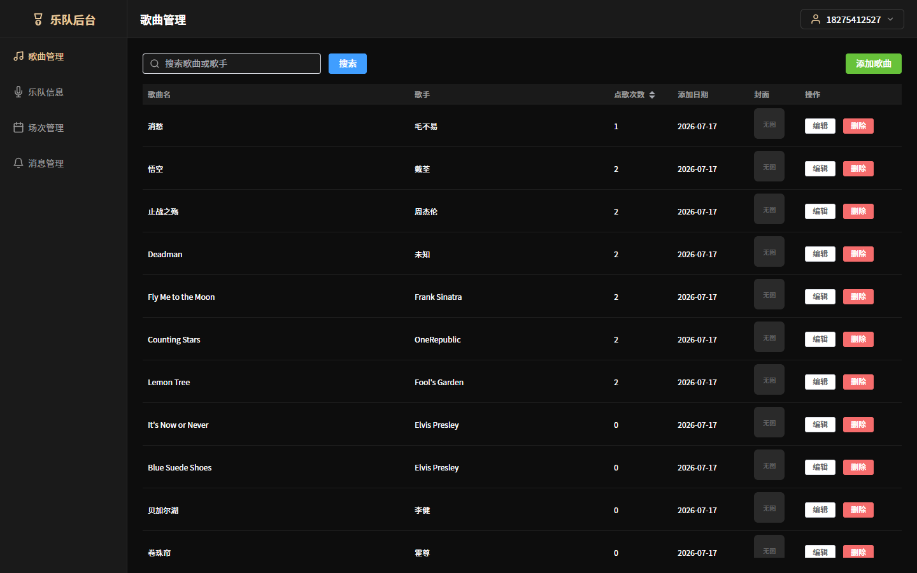Edit the song Counting Stars

pyautogui.click(x=820, y=339)
